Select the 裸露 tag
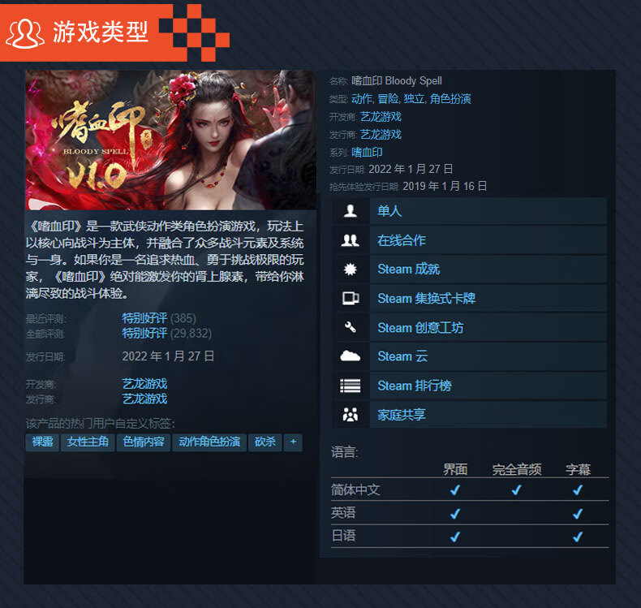 click(x=42, y=442)
